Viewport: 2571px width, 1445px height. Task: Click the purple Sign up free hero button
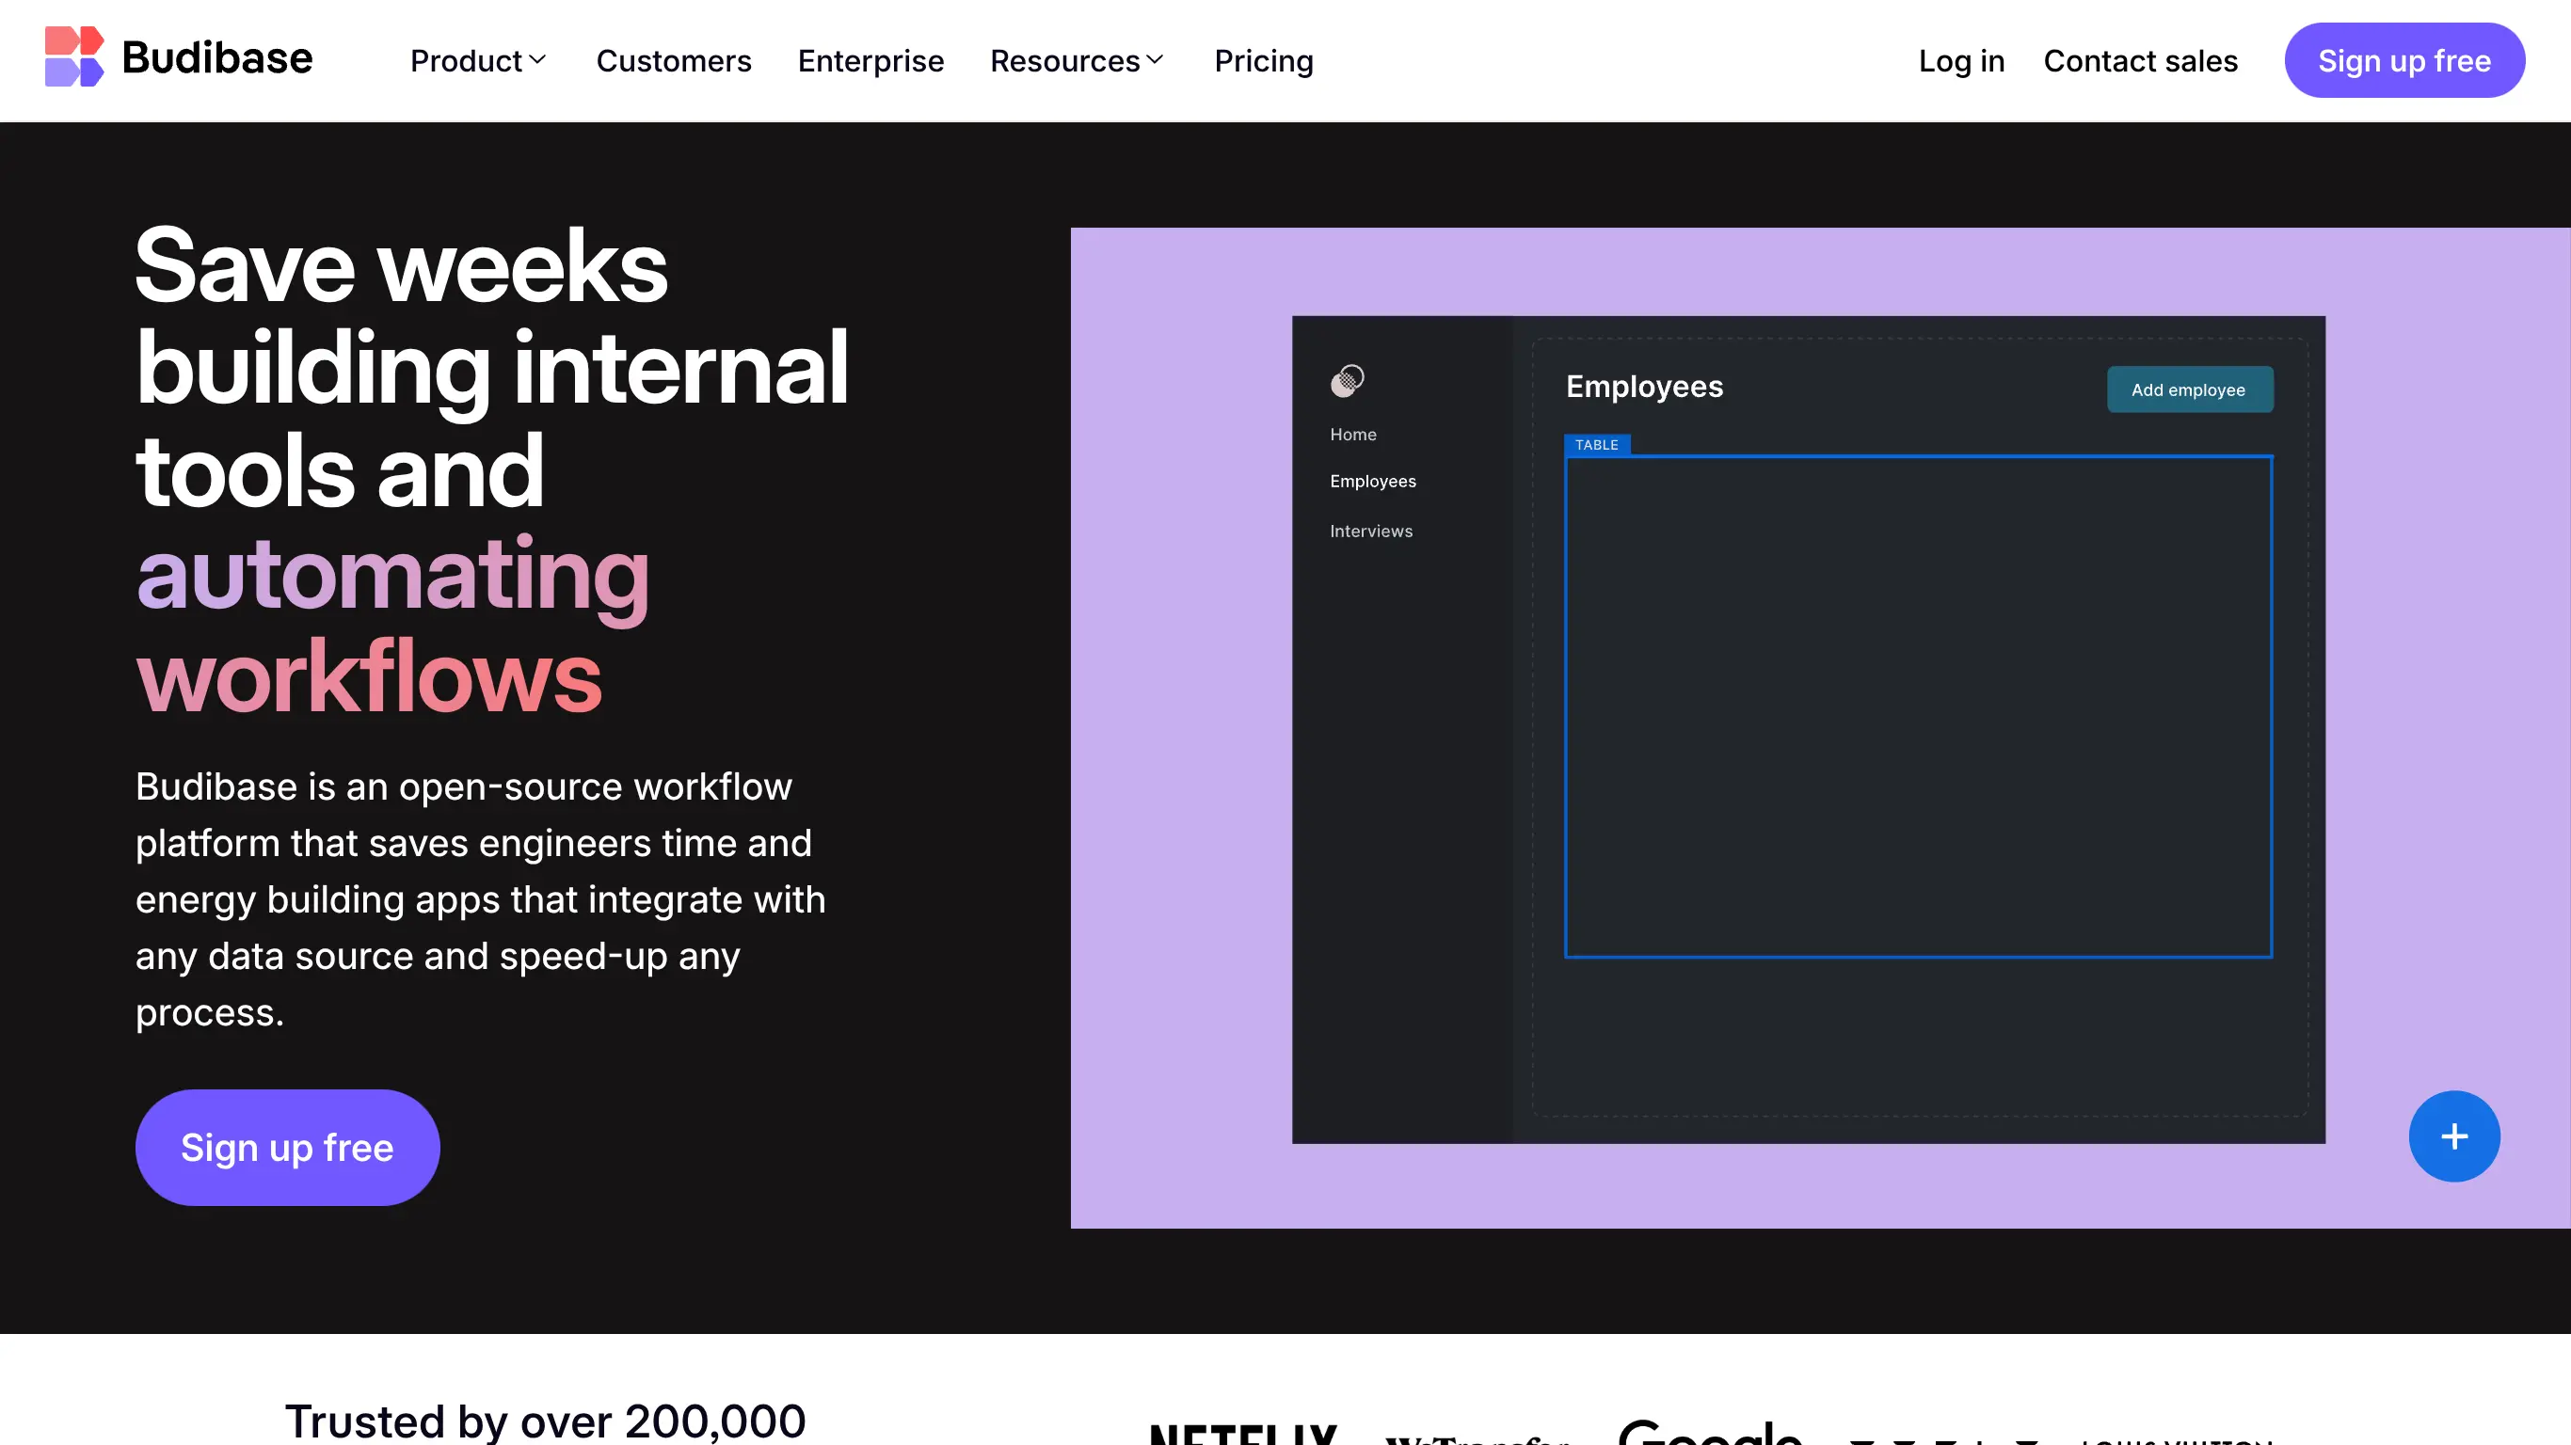pos(286,1148)
